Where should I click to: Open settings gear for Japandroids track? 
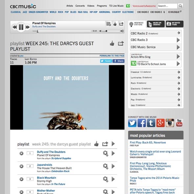click(x=106, y=166)
